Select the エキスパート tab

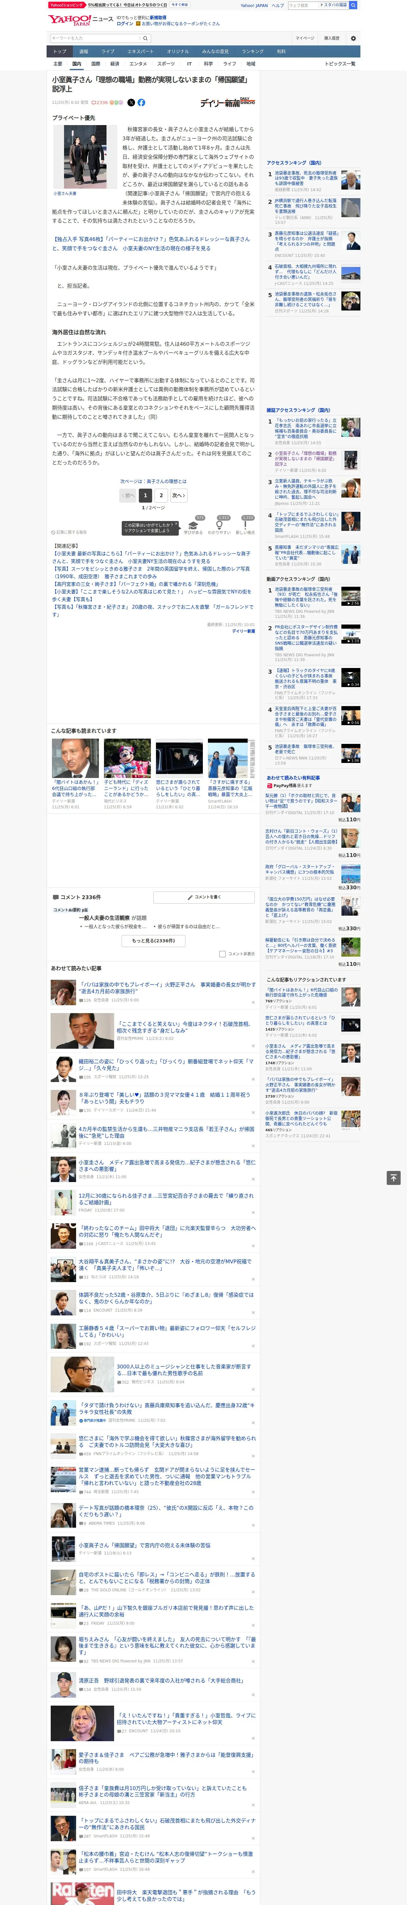[140, 52]
